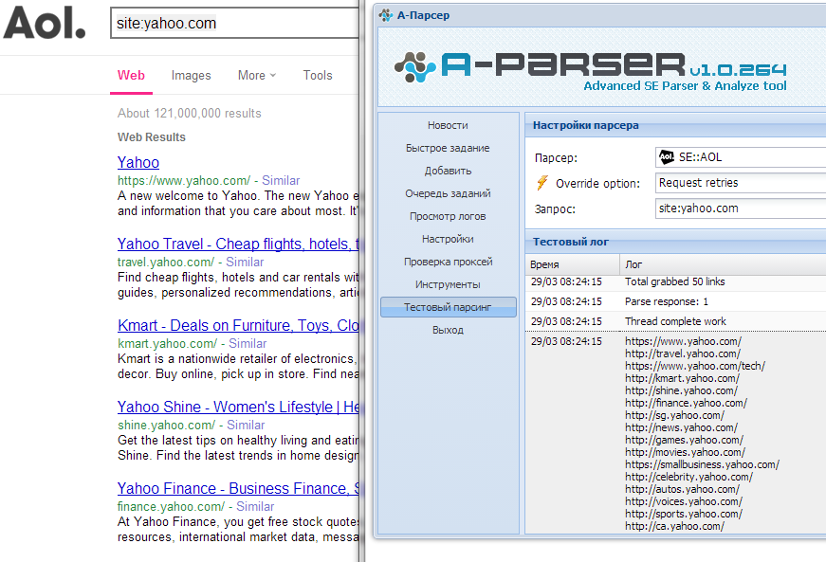Screen dimensions: 826x562
Task: Select Добавить in the sidebar
Action: pyautogui.click(x=448, y=171)
